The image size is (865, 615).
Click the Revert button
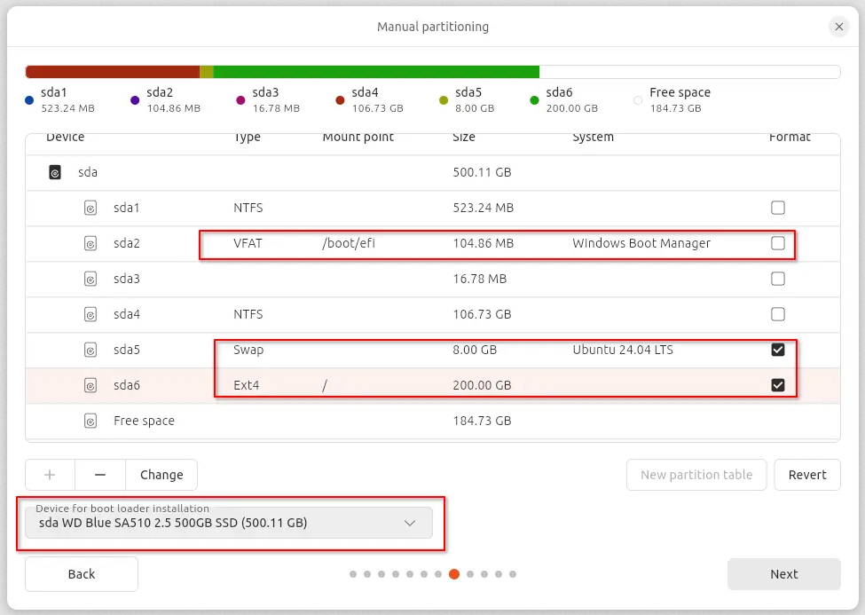pyautogui.click(x=806, y=475)
